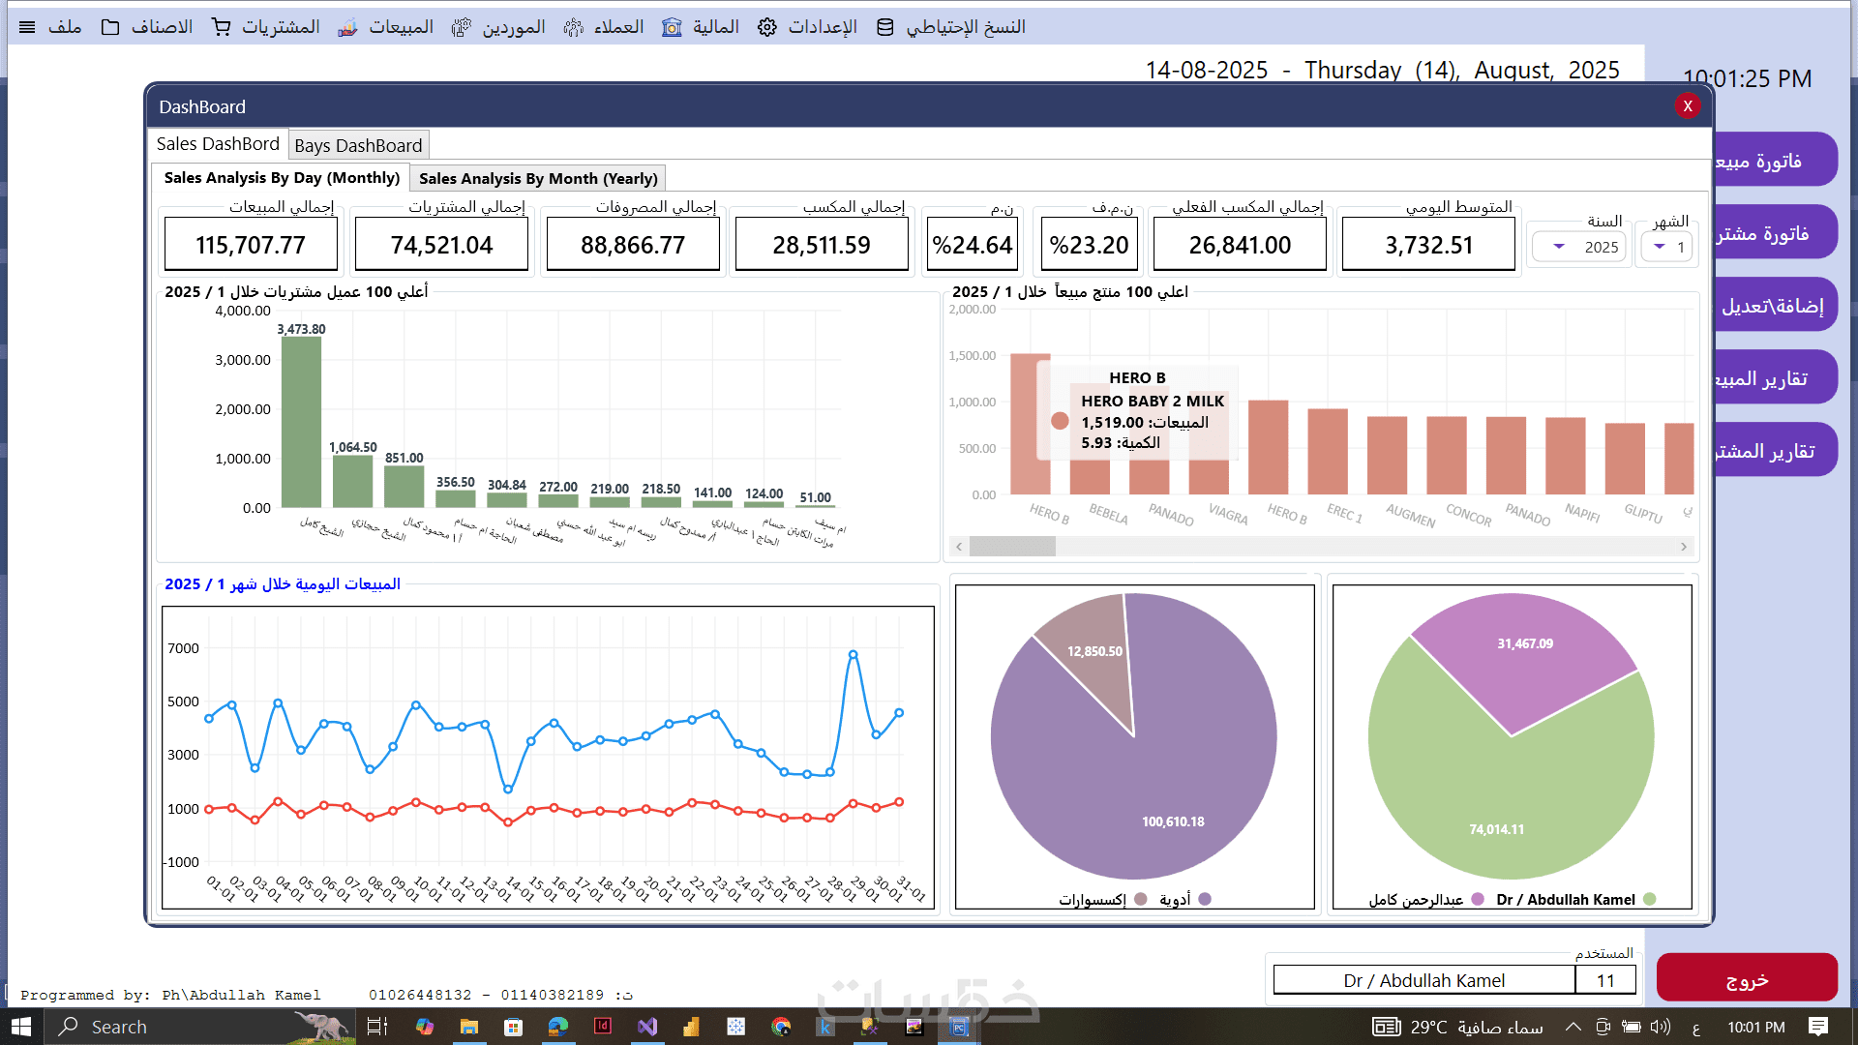1858x1045 pixels.
Task: Toggle Dr / Abdullah Kamel legend marker
Action: [x=1650, y=899]
